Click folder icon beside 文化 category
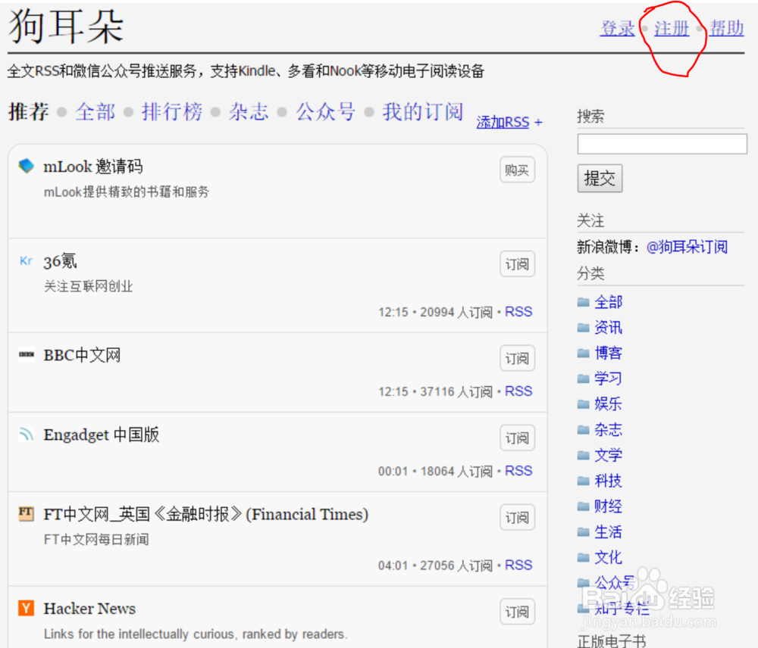 584,558
